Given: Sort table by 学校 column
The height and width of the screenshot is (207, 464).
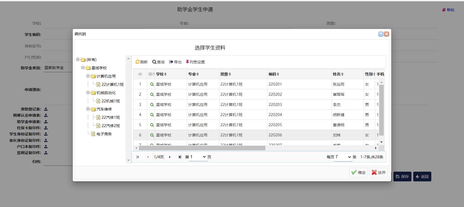Looking at the screenshot, I should (x=161, y=74).
